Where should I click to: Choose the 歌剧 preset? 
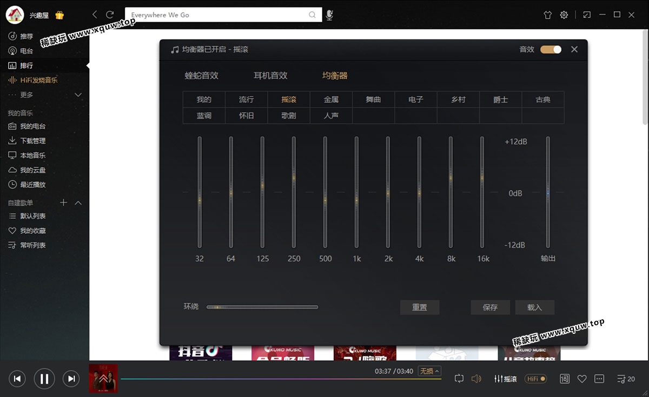point(289,116)
